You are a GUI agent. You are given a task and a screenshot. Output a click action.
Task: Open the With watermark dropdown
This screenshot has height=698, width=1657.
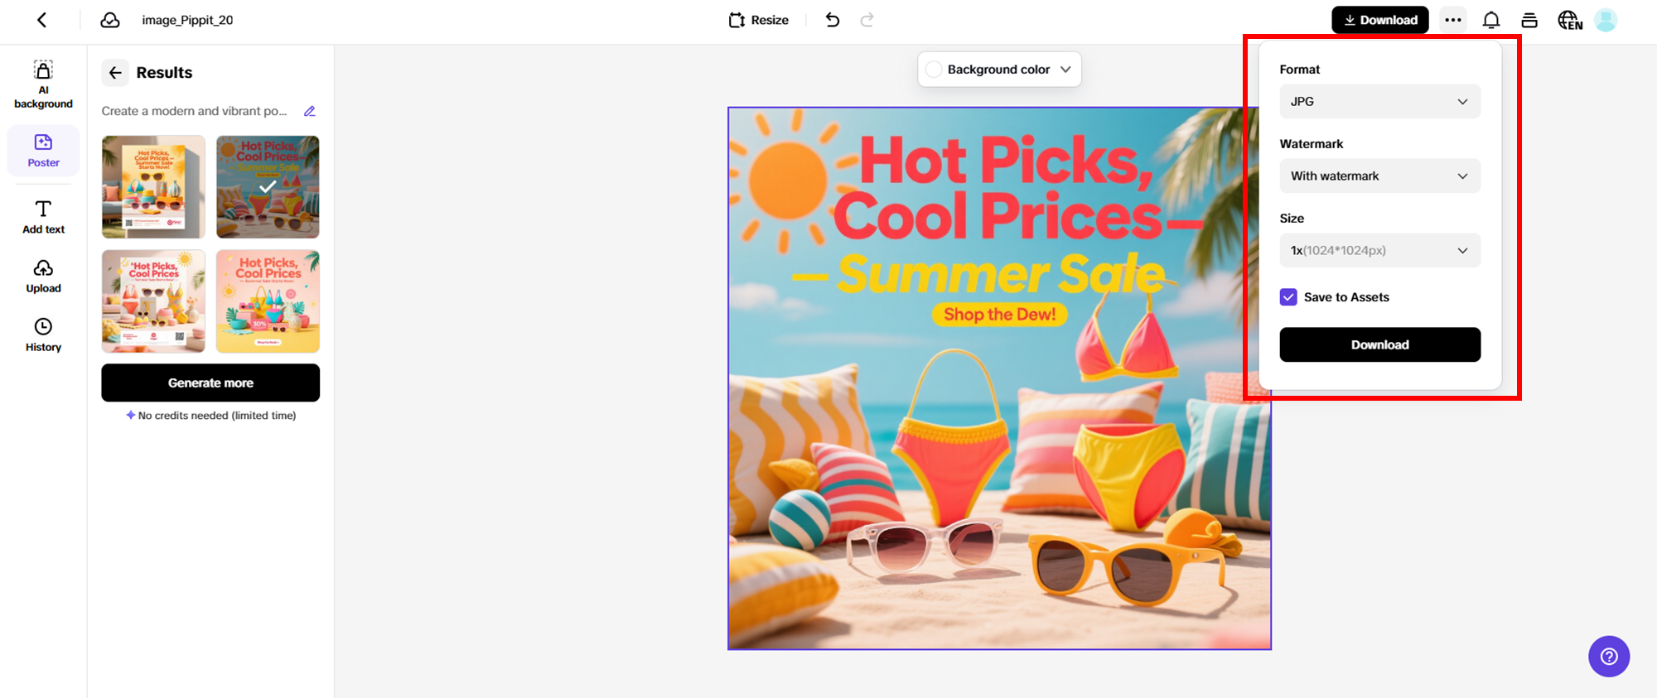point(1379,176)
